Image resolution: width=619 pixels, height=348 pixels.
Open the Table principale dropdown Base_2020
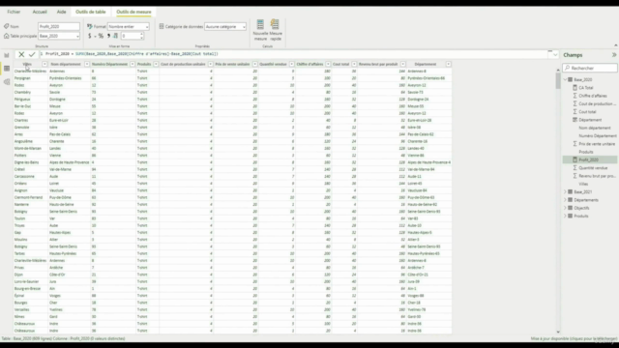coord(59,36)
